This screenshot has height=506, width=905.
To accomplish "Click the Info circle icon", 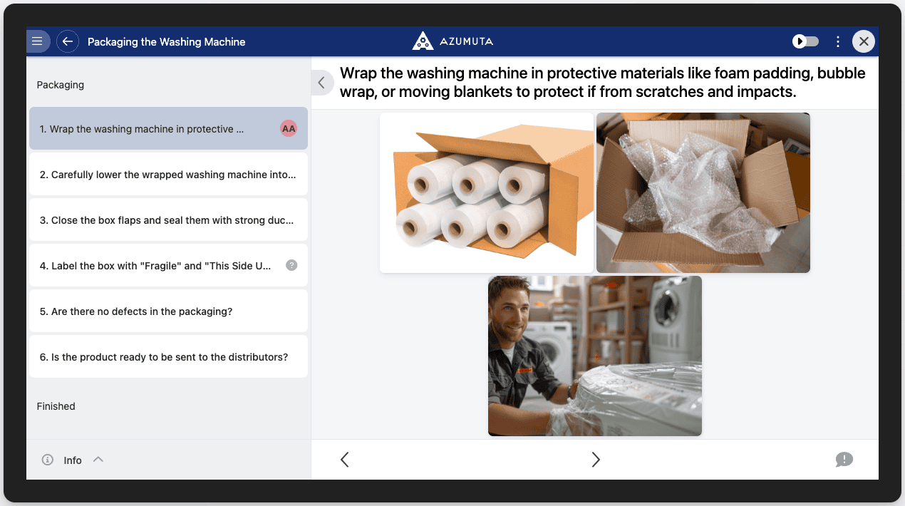I will coord(48,460).
